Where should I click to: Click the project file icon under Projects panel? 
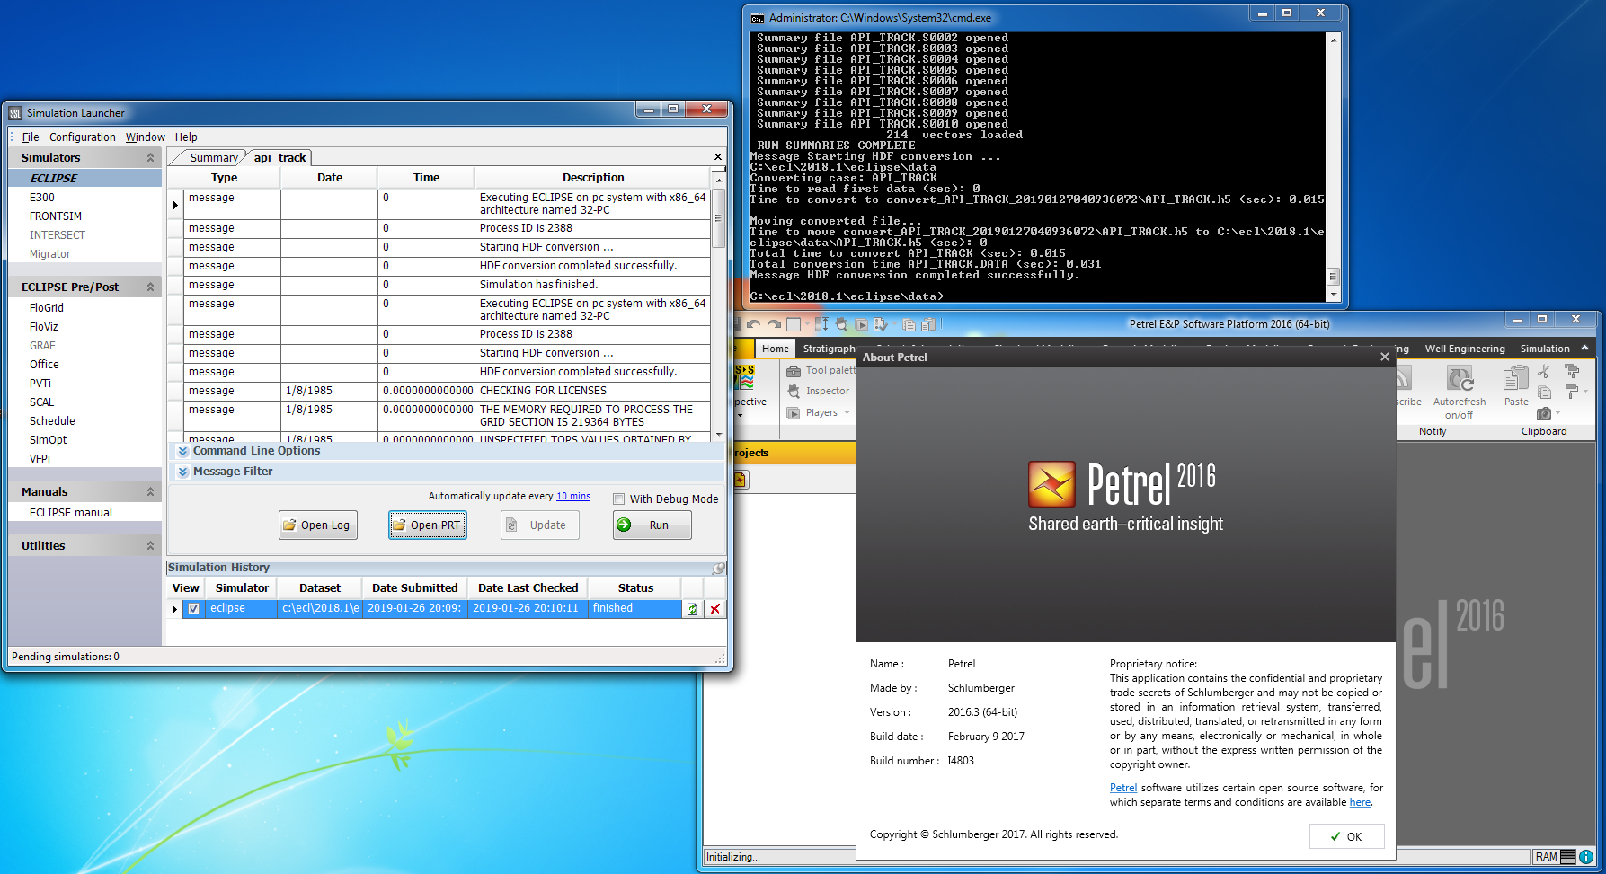pyautogui.click(x=740, y=480)
